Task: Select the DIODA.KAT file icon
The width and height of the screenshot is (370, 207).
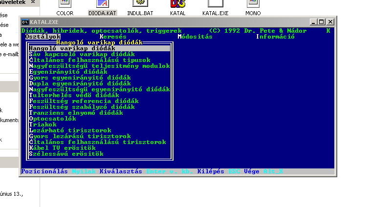Action: coord(102,4)
